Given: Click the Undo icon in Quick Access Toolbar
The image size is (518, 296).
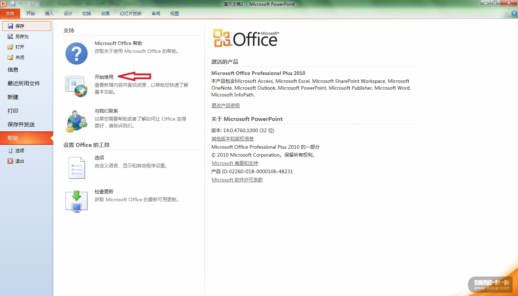Looking at the screenshot, I should (21, 4).
